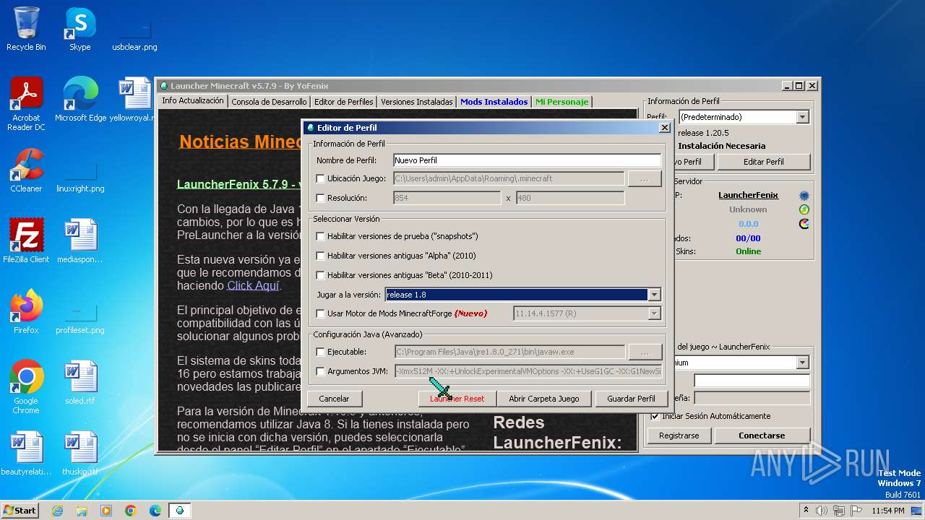The width and height of the screenshot is (925, 520).
Task: Click the Editar Perfil button
Action: pyautogui.click(x=764, y=162)
